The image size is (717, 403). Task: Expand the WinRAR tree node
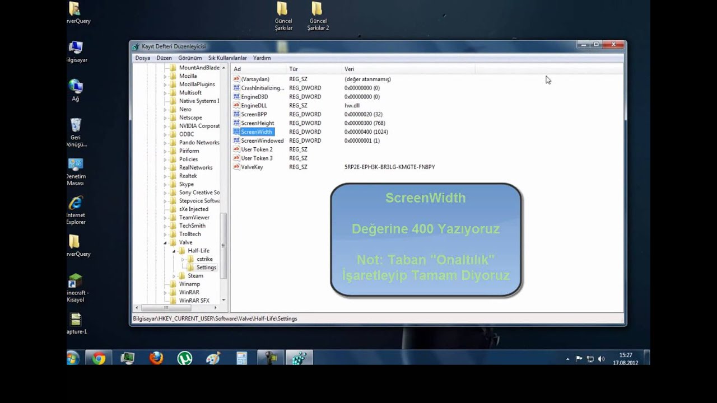tap(165, 292)
